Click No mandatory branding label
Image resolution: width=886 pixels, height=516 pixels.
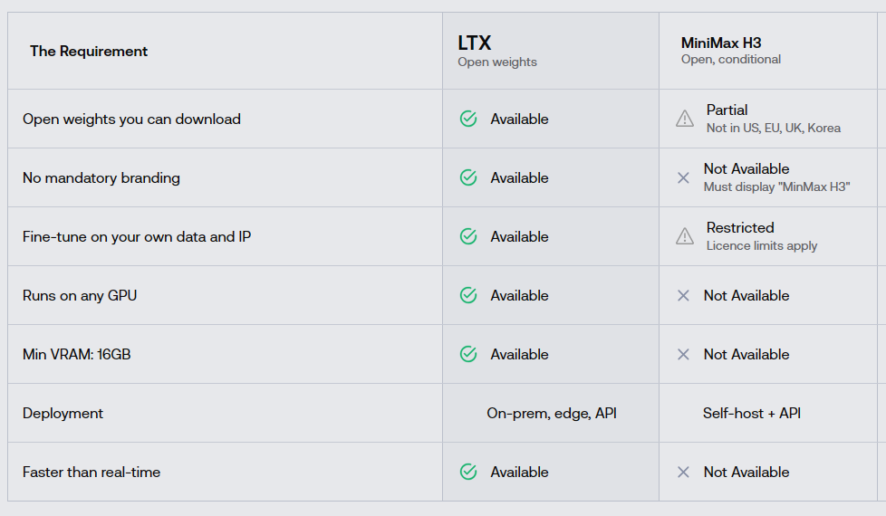click(101, 177)
